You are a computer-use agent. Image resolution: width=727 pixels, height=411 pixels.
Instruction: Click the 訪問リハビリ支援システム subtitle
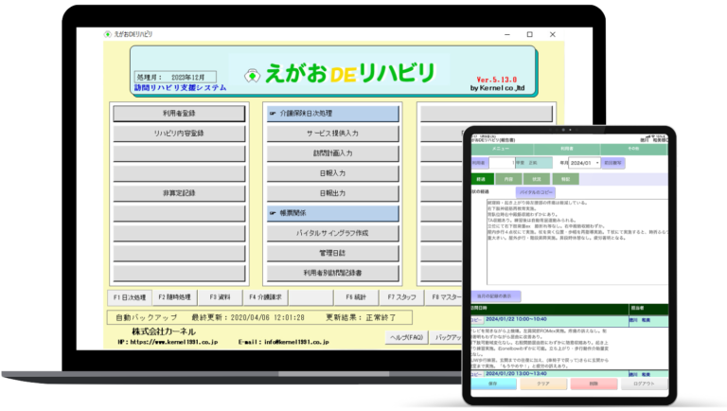[x=181, y=88]
